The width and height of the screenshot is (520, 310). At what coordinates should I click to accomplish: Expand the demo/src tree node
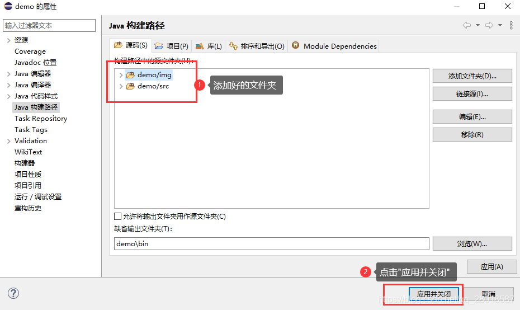pyautogui.click(x=121, y=87)
